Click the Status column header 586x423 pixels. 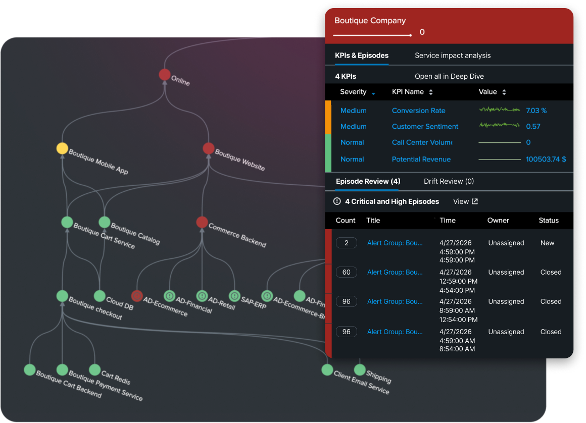coord(548,220)
